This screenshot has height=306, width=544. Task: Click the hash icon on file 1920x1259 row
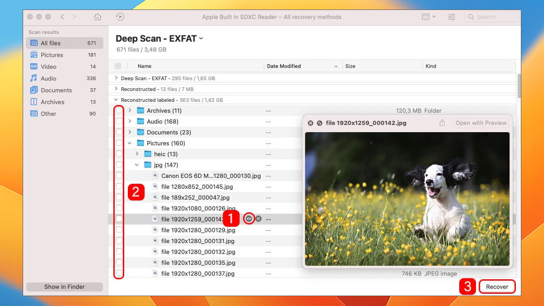pyautogui.click(x=258, y=219)
